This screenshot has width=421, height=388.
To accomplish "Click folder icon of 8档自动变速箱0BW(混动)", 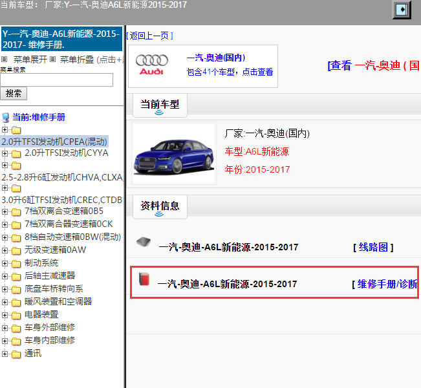I will coord(16,238).
